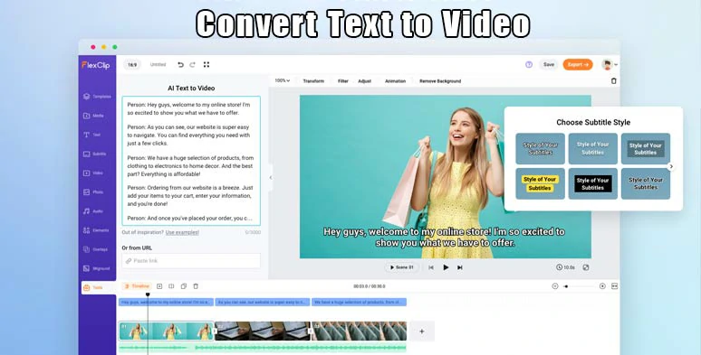Select the yellow highlighted subtitle style
Screen dimensions: 701x355
pos(540,183)
